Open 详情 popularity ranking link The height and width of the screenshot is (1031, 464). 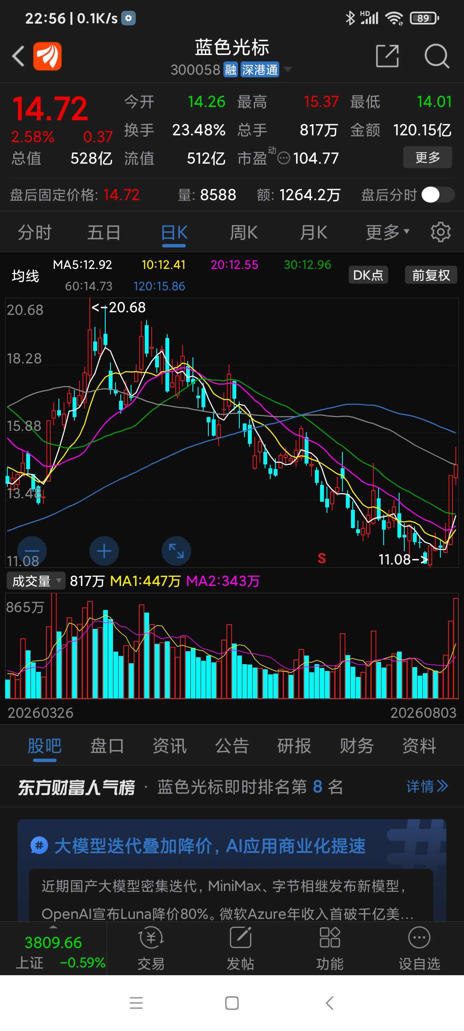coord(427,786)
